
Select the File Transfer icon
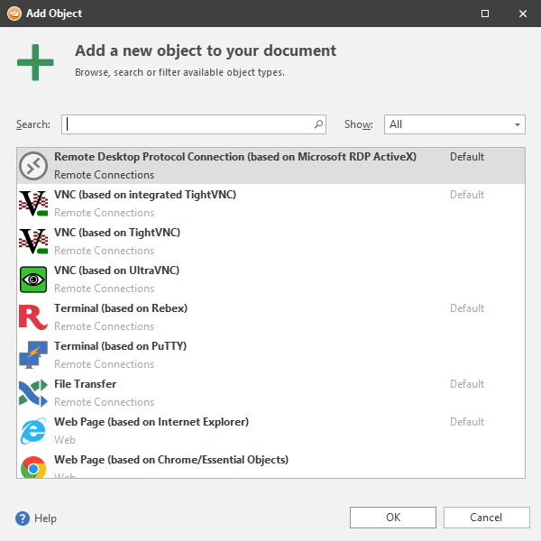[x=33, y=393]
